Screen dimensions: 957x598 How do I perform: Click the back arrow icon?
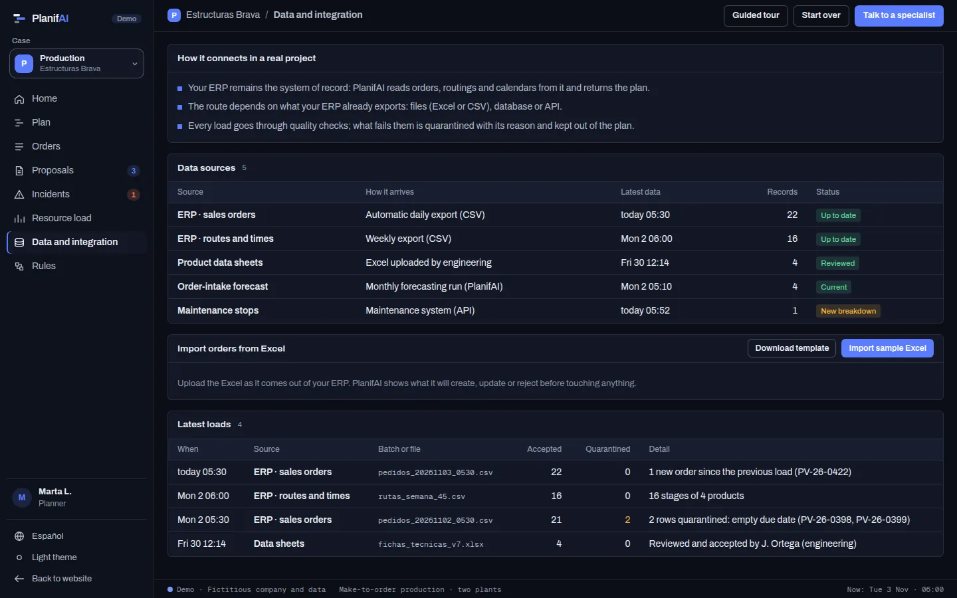coord(19,579)
